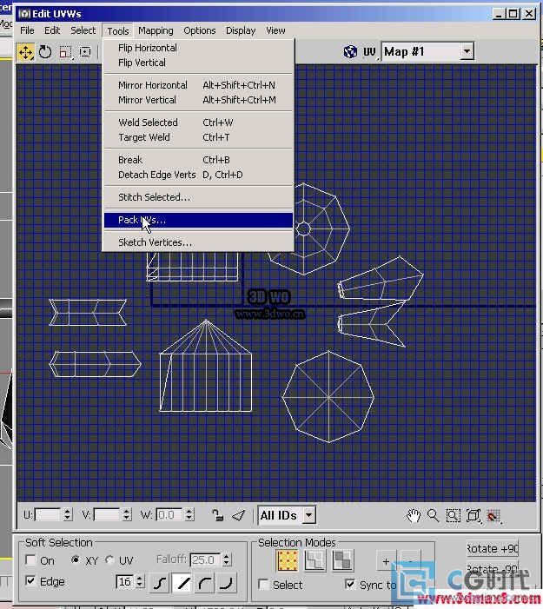Open the View menu

coord(275,30)
